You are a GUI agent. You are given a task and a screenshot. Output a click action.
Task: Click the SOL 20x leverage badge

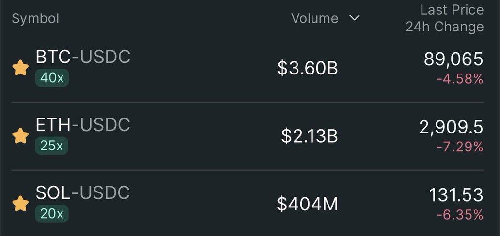pyautogui.click(x=52, y=213)
